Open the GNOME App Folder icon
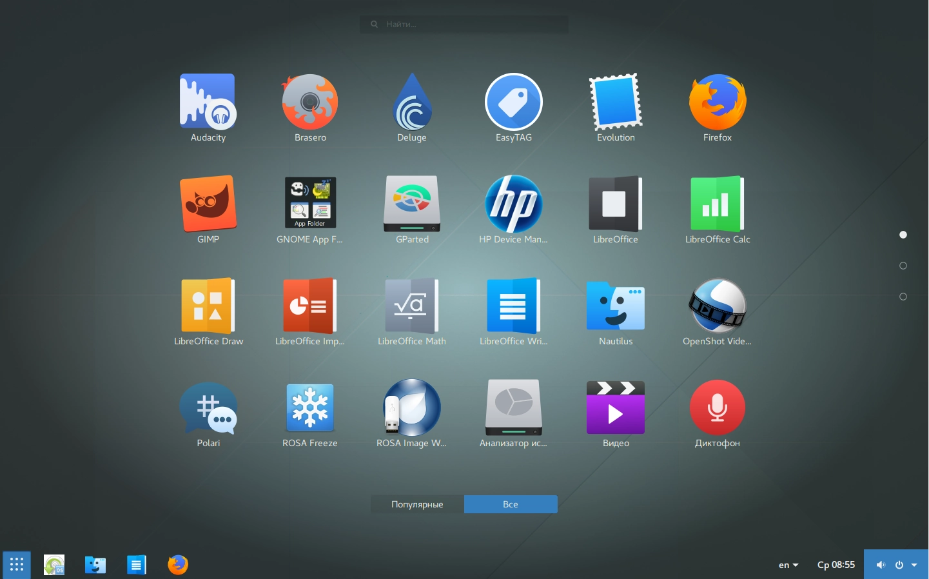 point(310,204)
